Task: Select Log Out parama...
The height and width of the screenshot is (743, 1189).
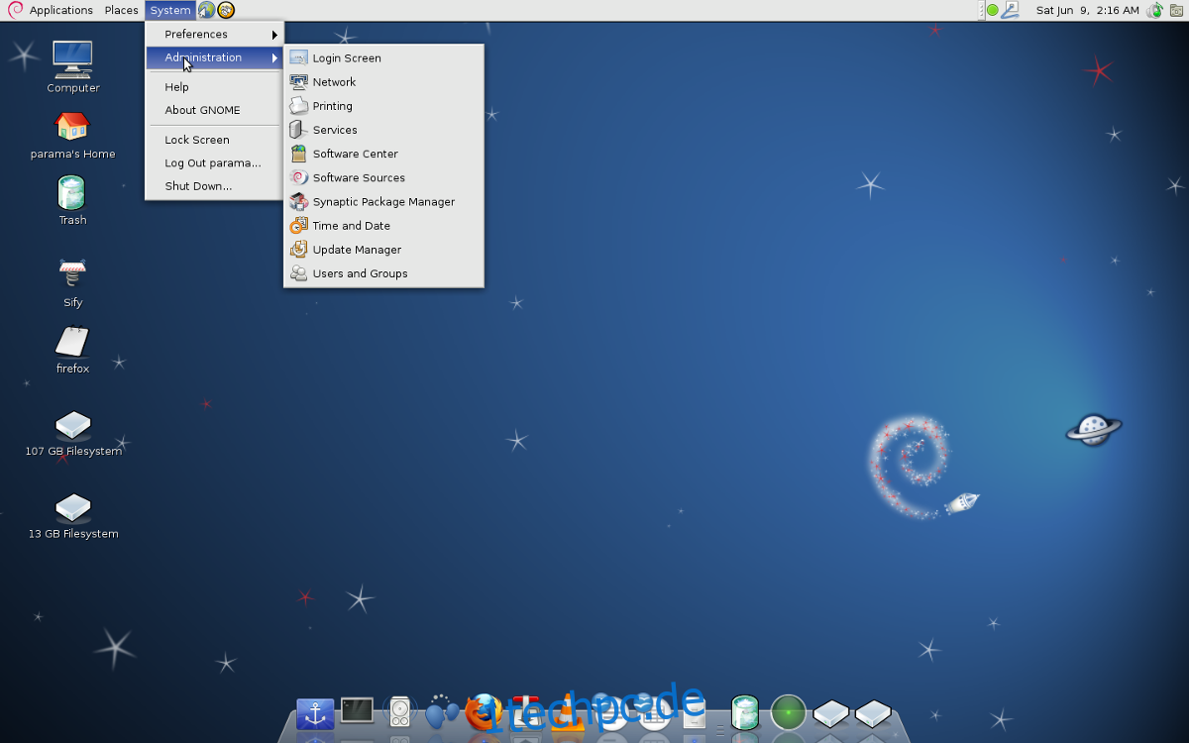Action: point(214,162)
